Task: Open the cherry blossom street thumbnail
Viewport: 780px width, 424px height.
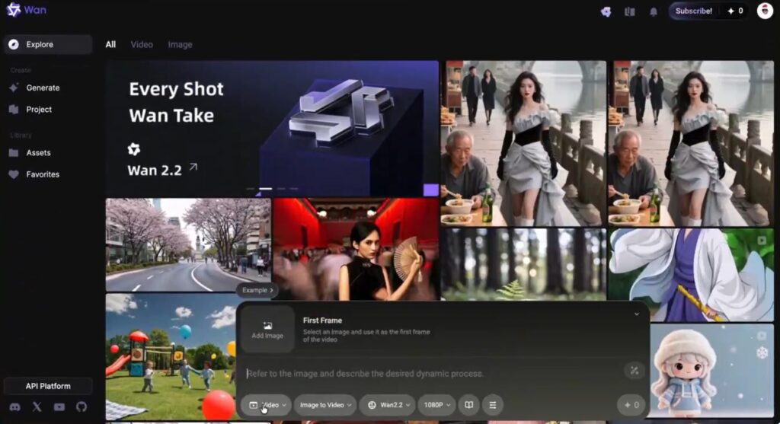Action: click(x=188, y=244)
